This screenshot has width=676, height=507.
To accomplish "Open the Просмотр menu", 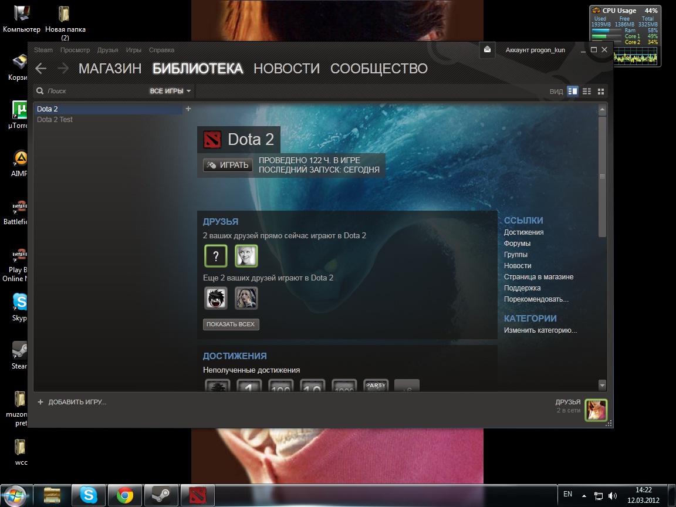I will (75, 50).
